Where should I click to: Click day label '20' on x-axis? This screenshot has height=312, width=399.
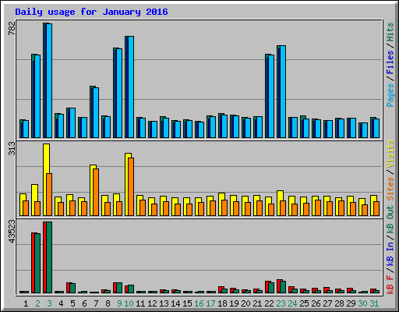[245, 303]
